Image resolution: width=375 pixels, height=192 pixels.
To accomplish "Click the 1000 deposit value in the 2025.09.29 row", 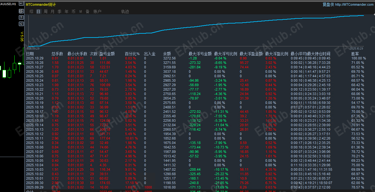I will (x=148, y=187).
